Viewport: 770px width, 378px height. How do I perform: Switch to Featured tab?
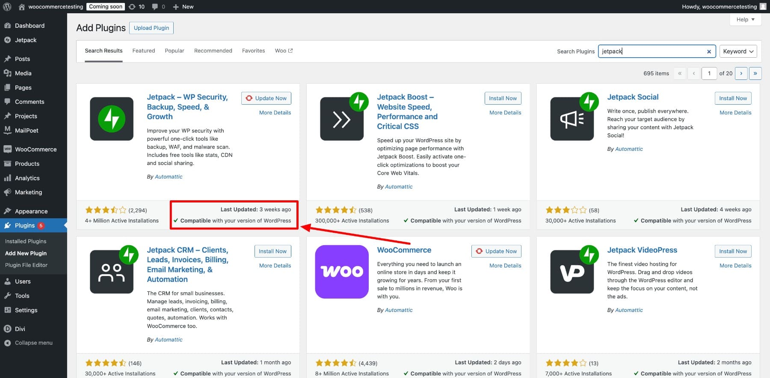144,51
